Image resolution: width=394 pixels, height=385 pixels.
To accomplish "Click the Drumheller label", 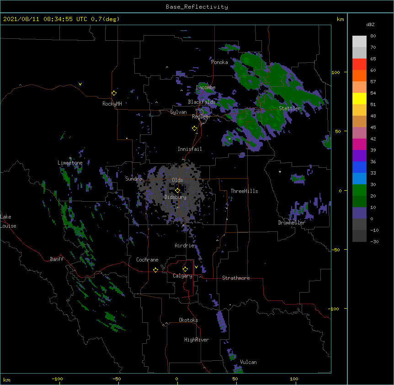I will 292,223.
